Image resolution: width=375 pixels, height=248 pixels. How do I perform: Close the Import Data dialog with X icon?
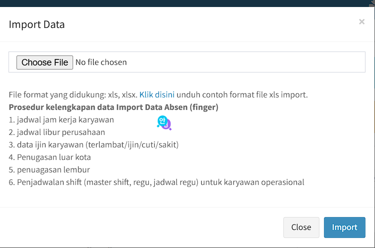click(361, 22)
